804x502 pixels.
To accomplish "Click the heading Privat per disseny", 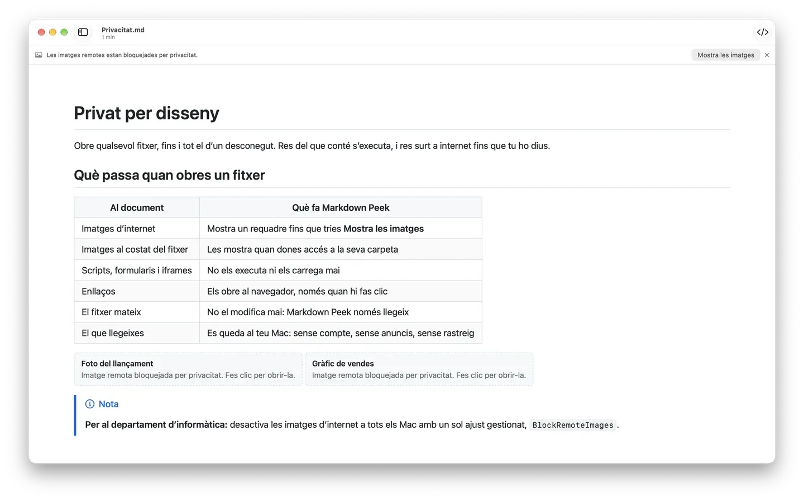I will pyautogui.click(x=146, y=113).
